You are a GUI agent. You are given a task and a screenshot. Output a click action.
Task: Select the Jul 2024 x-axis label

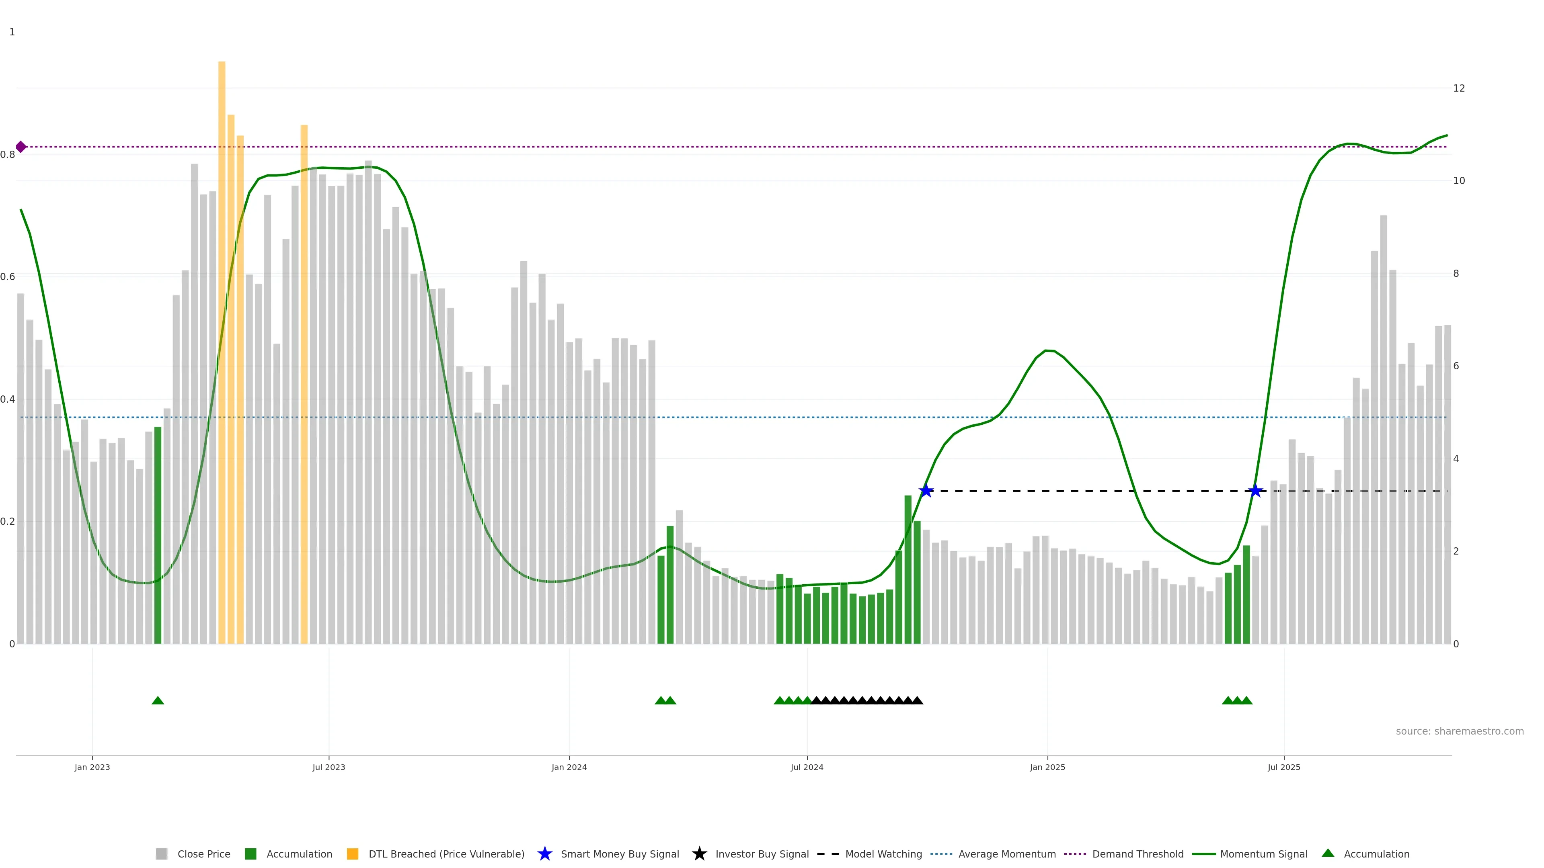[x=807, y=767]
